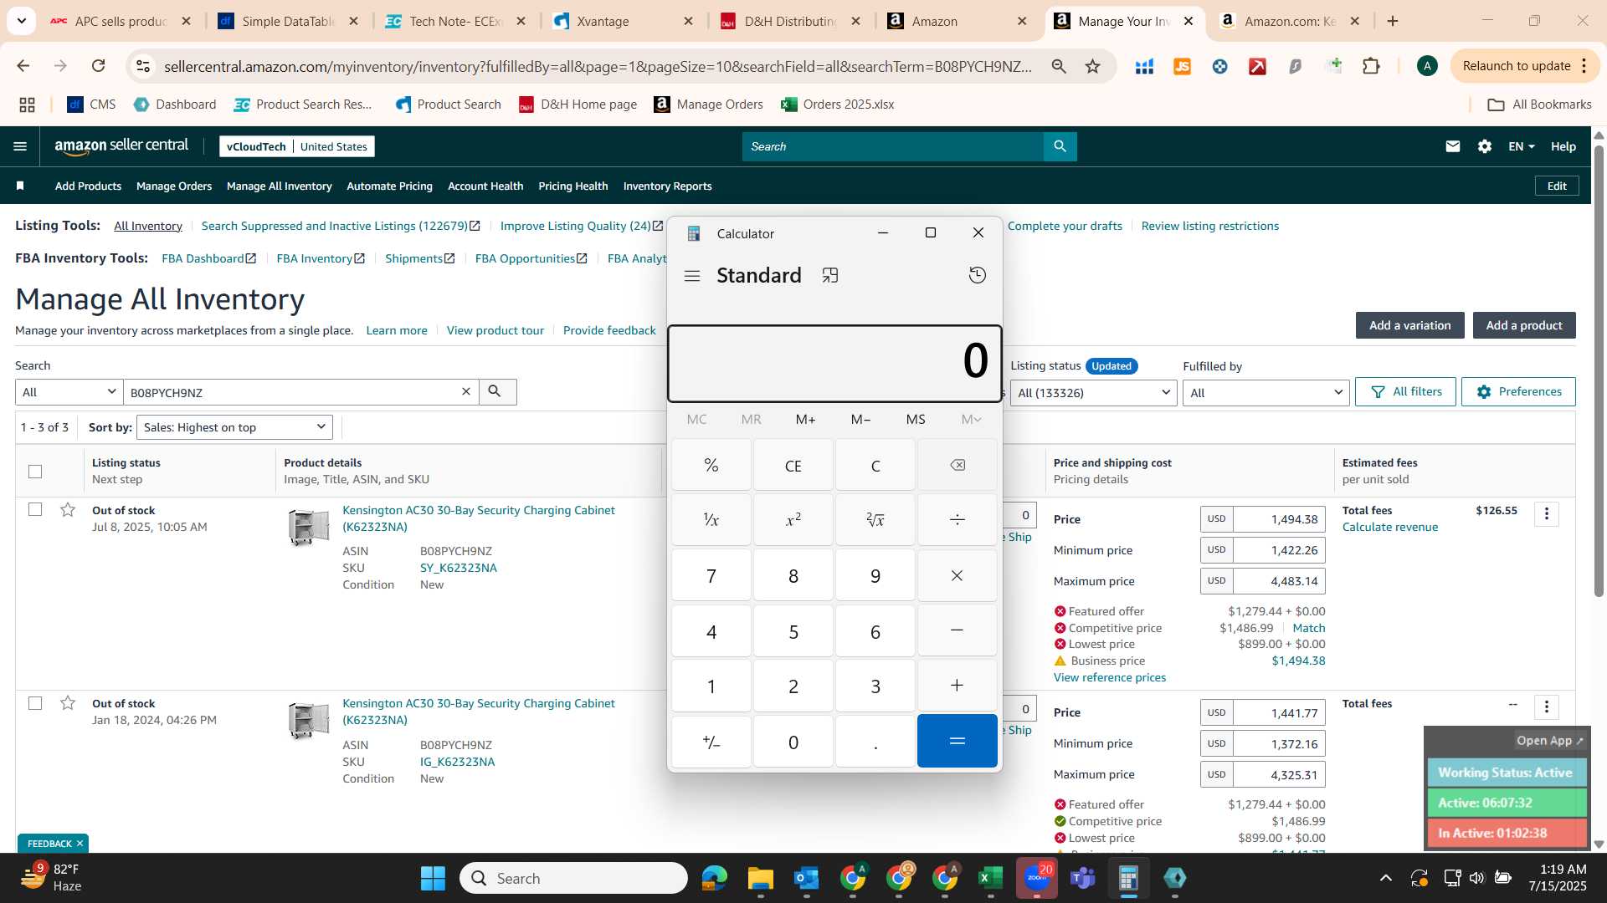Viewport: 1607px width, 903px height.
Task: Click the Calculator backspace key
Action: pyautogui.click(x=958, y=466)
